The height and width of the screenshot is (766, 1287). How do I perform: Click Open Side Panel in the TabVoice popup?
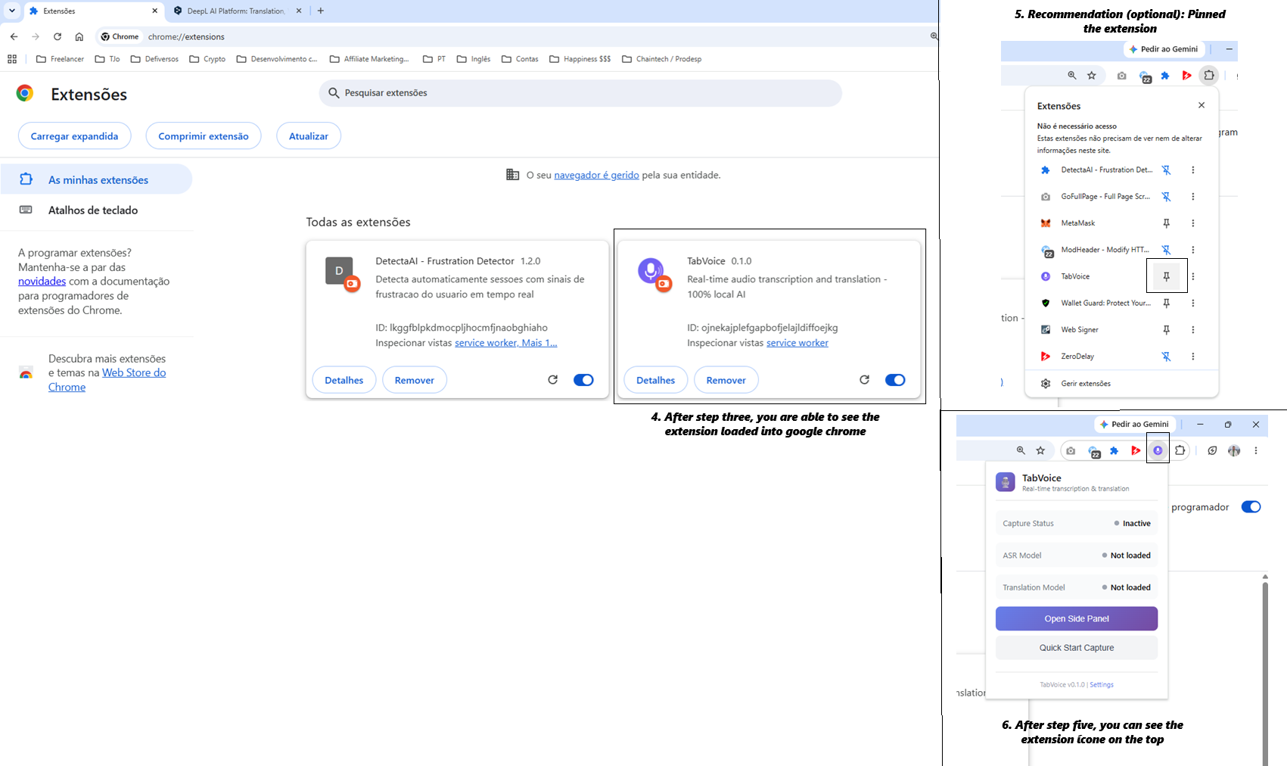coord(1077,618)
